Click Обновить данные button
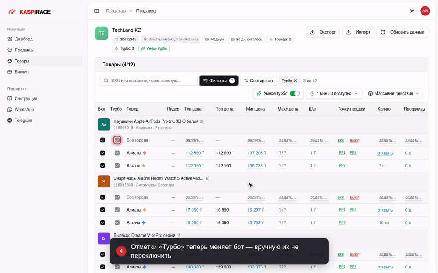The width and height of the screenshot is (438, 273). (x=402, y=32)
